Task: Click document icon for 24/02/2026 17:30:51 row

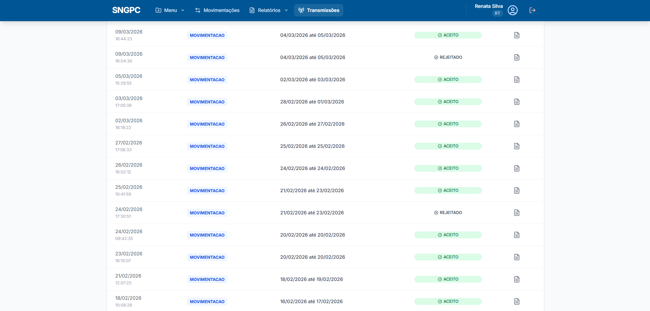Action: pos(516,213)
